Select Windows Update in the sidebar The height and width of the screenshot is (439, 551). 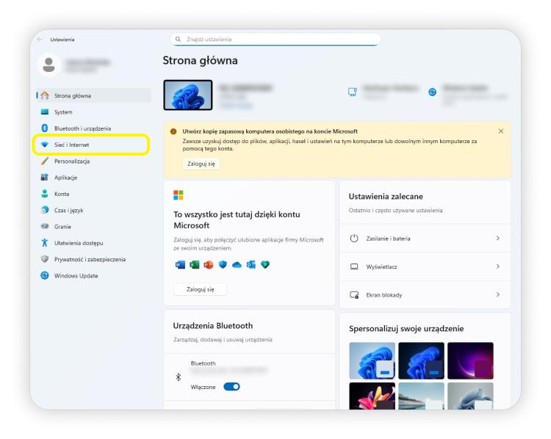[x=93, y=275]
